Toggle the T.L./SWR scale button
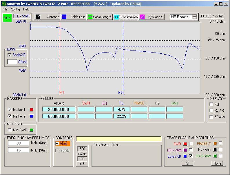Viewport: 230px width, 175px height. coord(22,16)
